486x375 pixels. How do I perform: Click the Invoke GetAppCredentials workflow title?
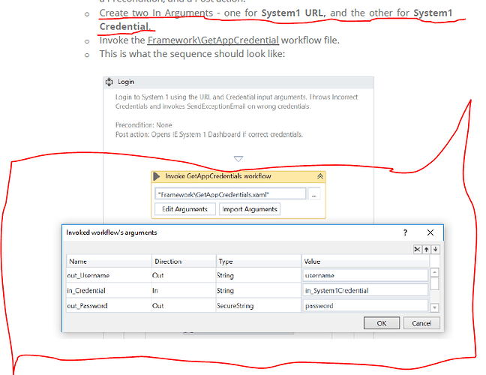[x=218, y=176]
